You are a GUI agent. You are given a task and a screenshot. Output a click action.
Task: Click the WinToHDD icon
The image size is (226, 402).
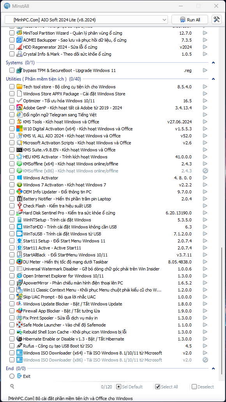pyautogui.click(x=19, y=227)
